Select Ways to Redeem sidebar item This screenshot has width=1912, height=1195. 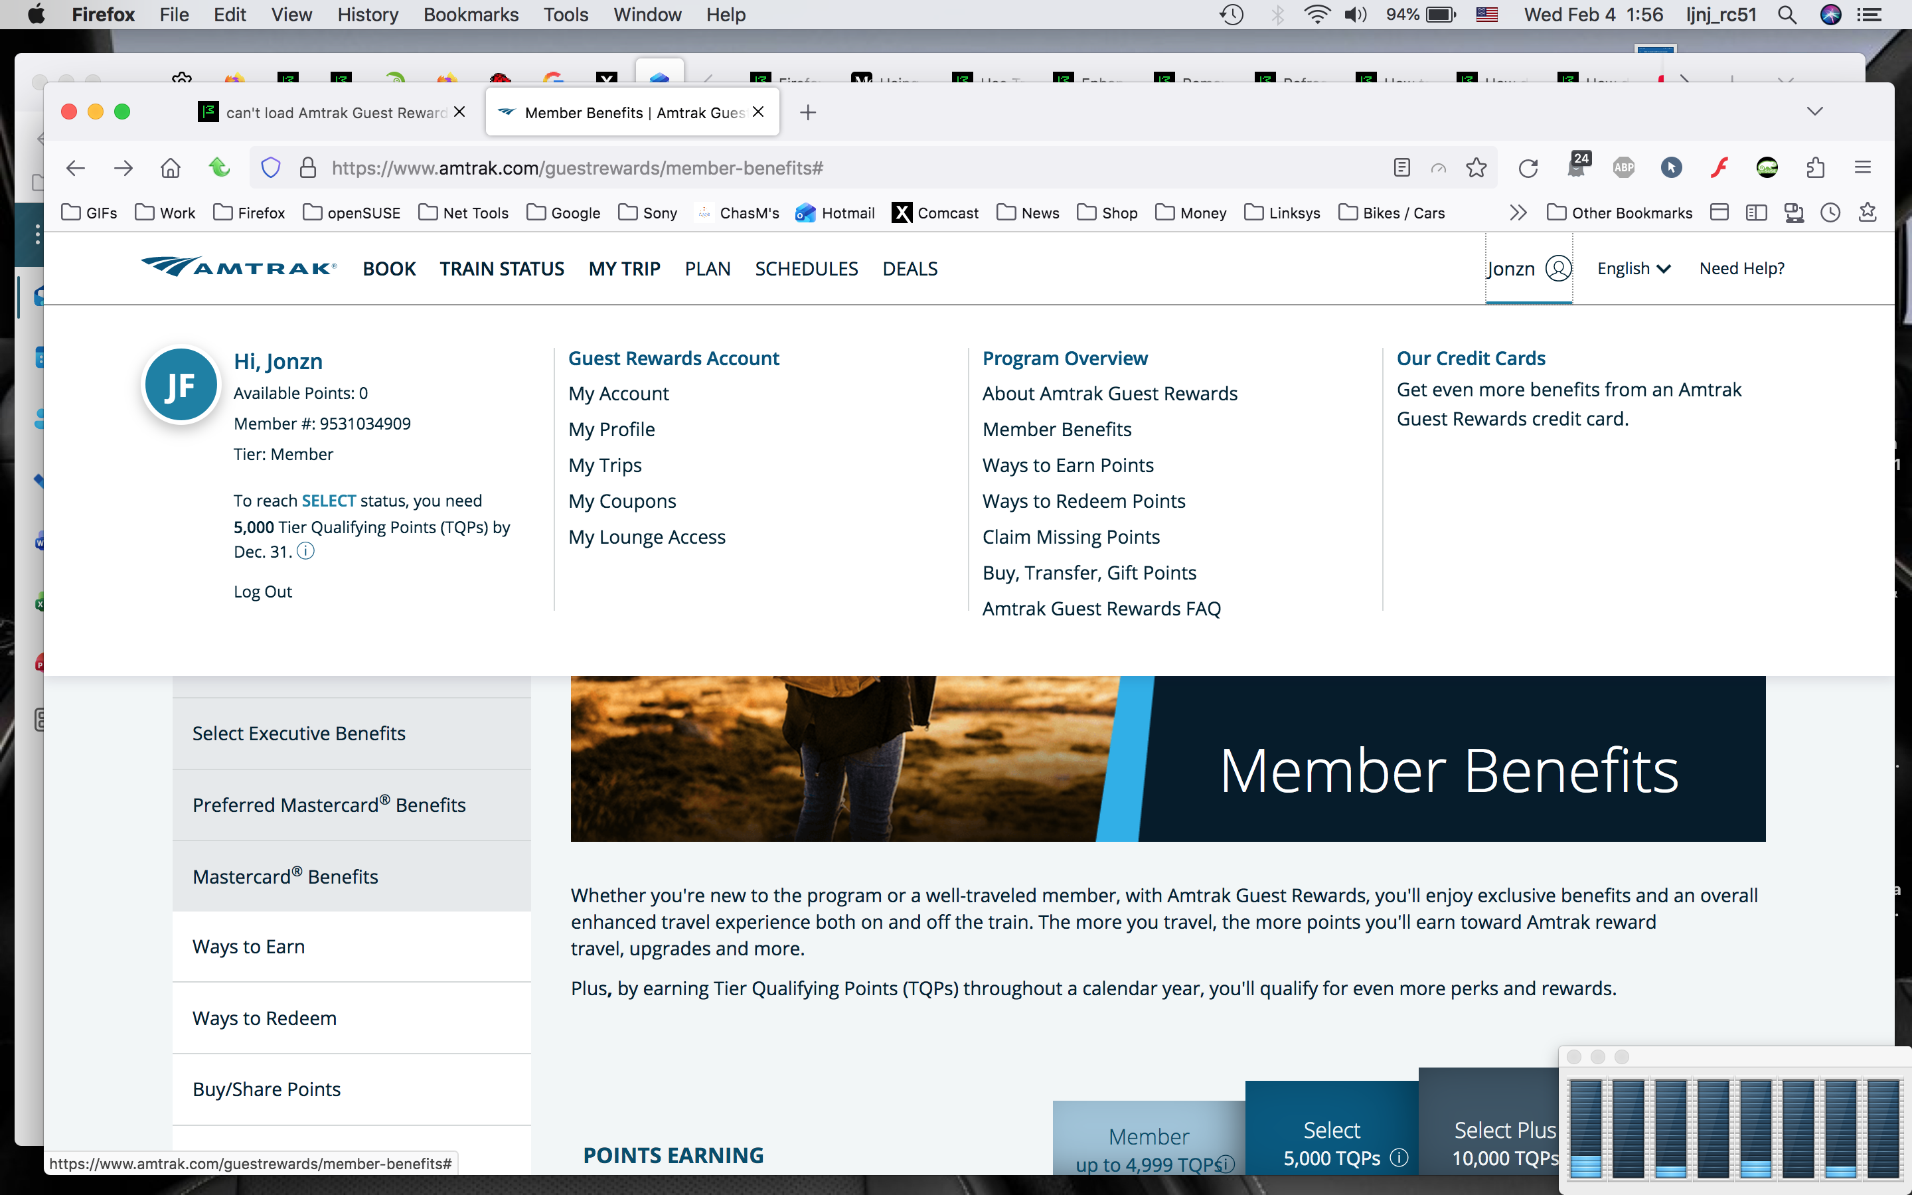[x=265, y=1018]
